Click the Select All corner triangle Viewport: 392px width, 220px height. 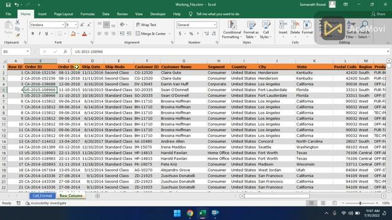point(4,61)
